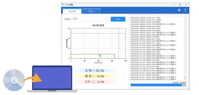Screen dimensions: 199x95
Task: Click the ディスク調査 app icon in title bar
Action: point(63,5)
